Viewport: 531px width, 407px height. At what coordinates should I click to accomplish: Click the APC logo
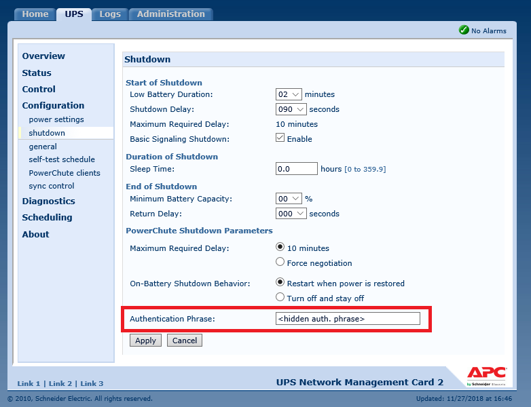[487, 376]
